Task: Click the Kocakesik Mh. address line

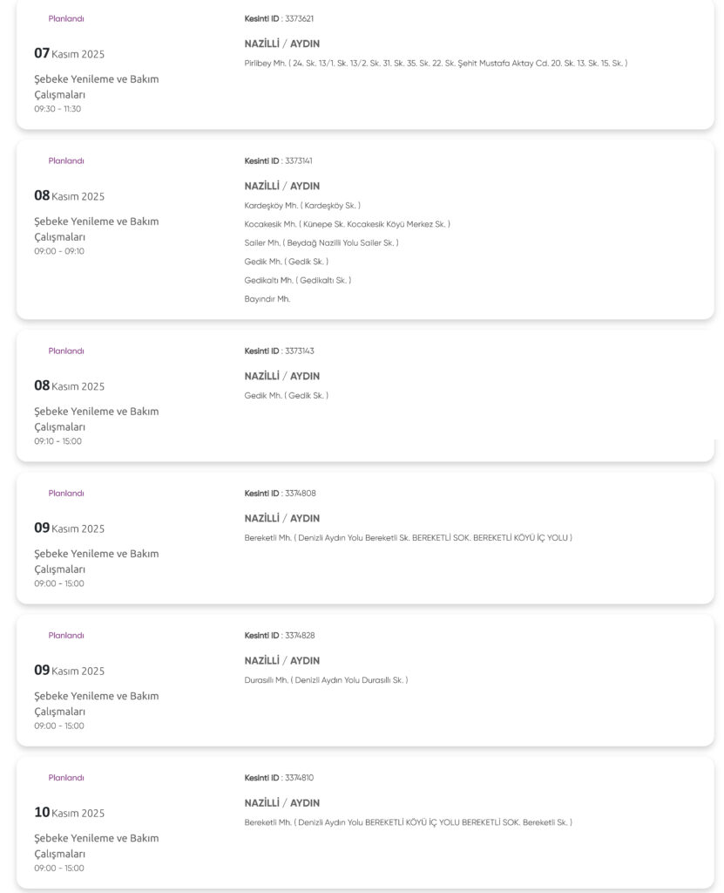Action: pos(347,224)
